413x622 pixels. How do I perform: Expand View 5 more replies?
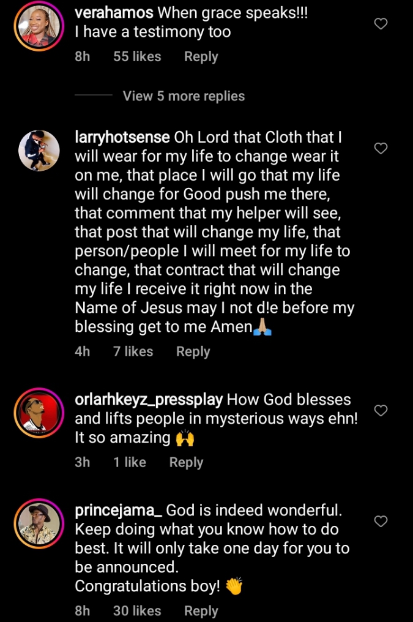click(x=183, y=96)
